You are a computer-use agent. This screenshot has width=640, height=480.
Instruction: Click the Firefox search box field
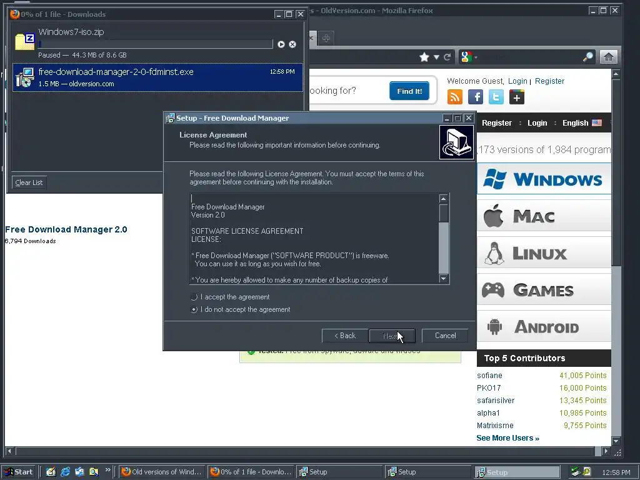(x=529, y=57)
